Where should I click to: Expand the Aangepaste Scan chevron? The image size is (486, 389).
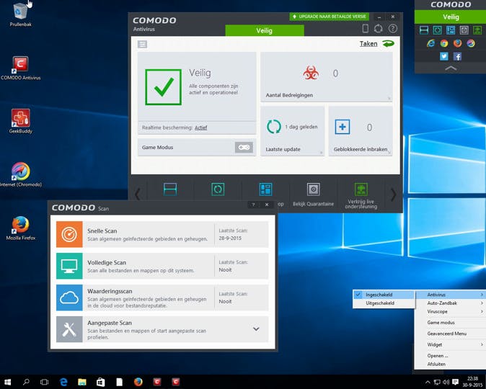click(x=256, y=329)
